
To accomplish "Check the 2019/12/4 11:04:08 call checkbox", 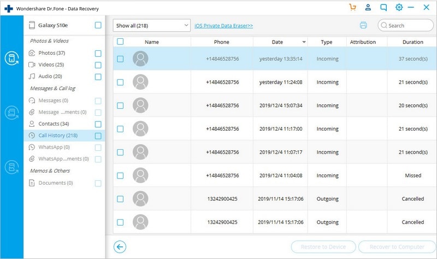I will pos(120,175).
